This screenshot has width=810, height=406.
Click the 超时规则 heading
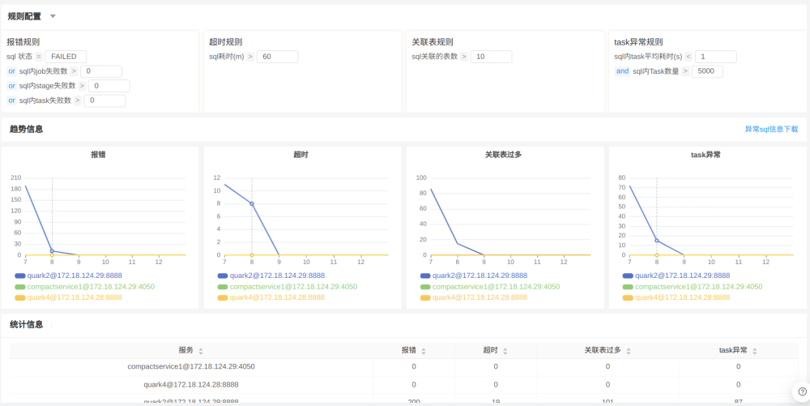(x=226, y=42)
